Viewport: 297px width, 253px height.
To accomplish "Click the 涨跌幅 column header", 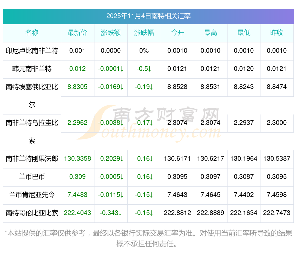I will (144, 33).
